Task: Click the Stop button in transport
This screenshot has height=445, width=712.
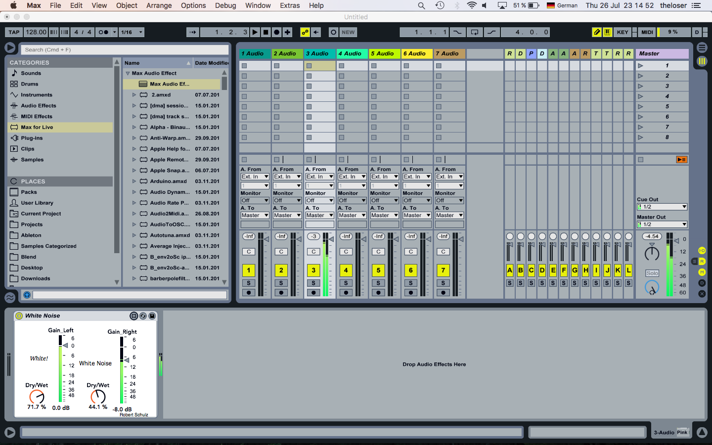Action: click(266, 32)
